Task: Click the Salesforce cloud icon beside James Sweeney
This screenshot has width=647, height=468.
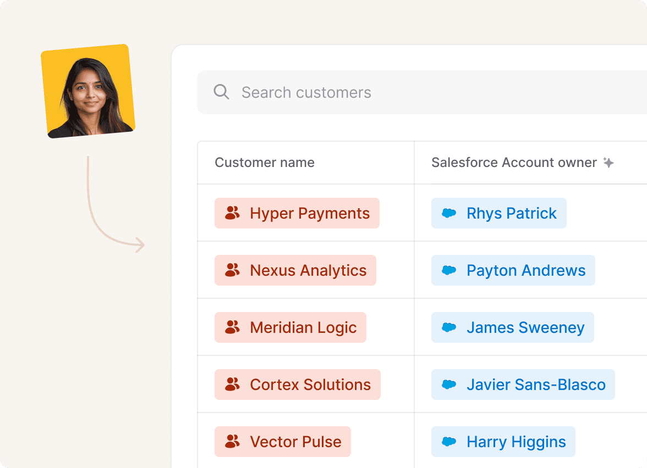Action: tap(449, 327)
